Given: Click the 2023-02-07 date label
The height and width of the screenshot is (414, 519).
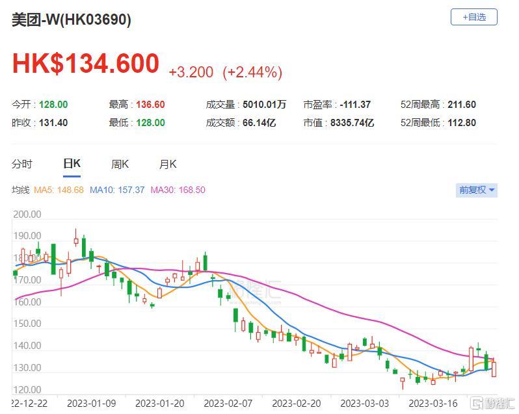Looking at the screenshot, I should 228,404.
